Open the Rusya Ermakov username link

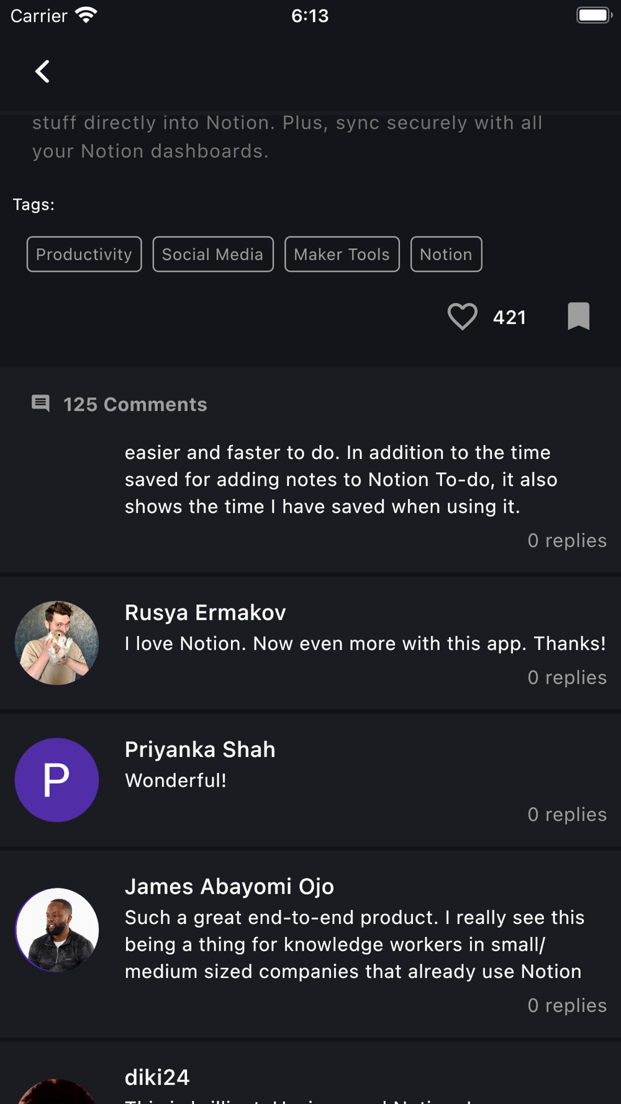pyautogui.click(x=206, y=613)
